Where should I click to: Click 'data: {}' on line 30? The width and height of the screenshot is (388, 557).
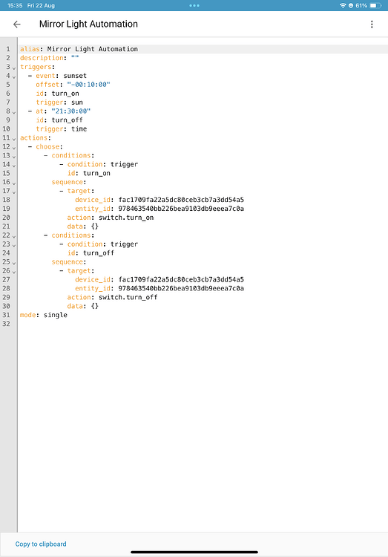pyautogui.click(x=82, y=306)
